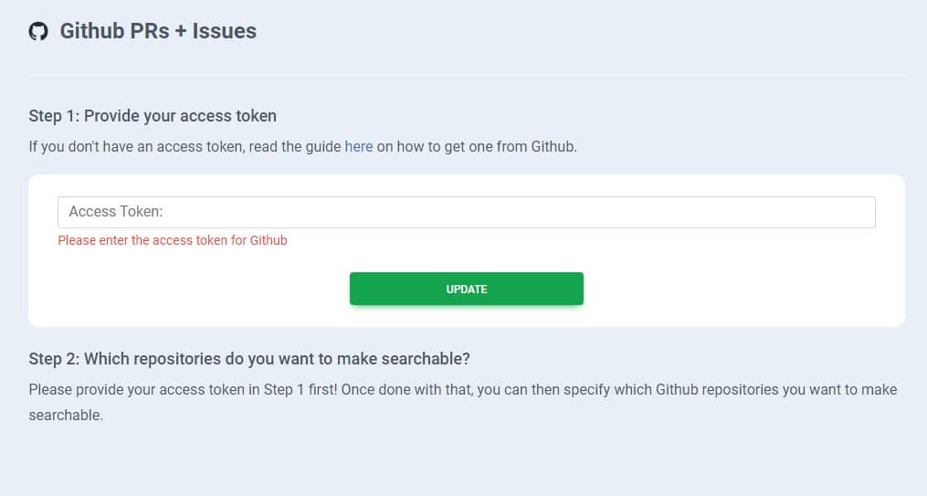Open the "here" guide link
This screenshot has height=496, width=927.
(358, 146)
